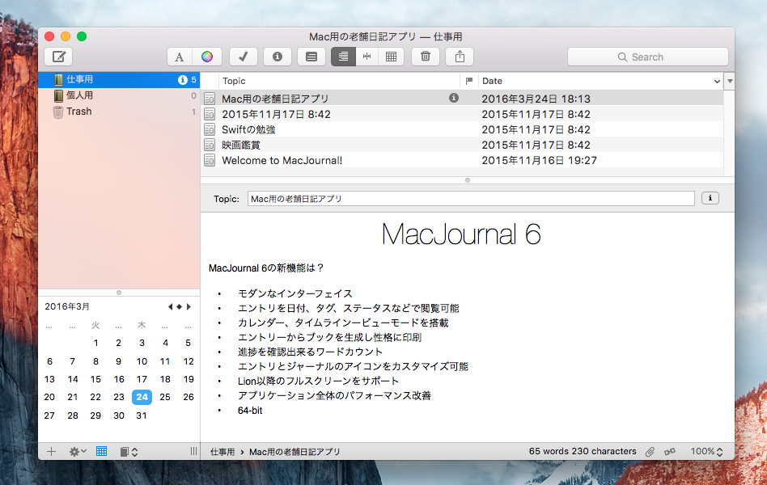Image resolution: width=767 pixels, height=485 pixels.
Task: Open the 100% zoom level dropdown
Action: pyautogui.click(x=706, y=452)
